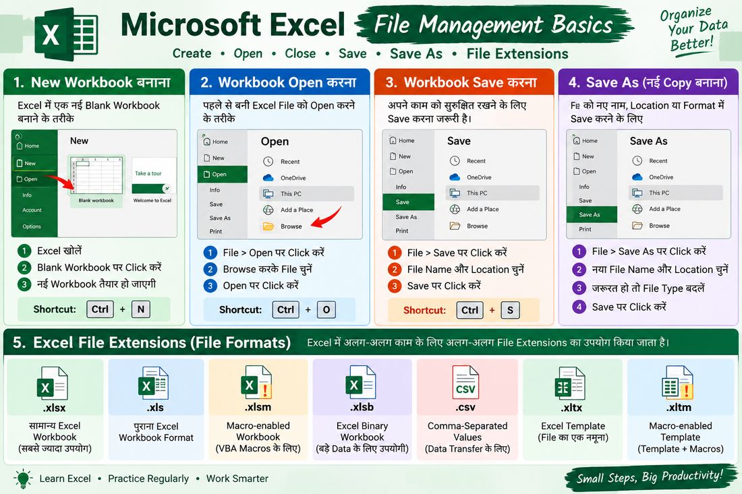Select Save As in the Open screen sidebar
Image resolution: width=742 pixels, height=494 pixels.
point(220,218)
